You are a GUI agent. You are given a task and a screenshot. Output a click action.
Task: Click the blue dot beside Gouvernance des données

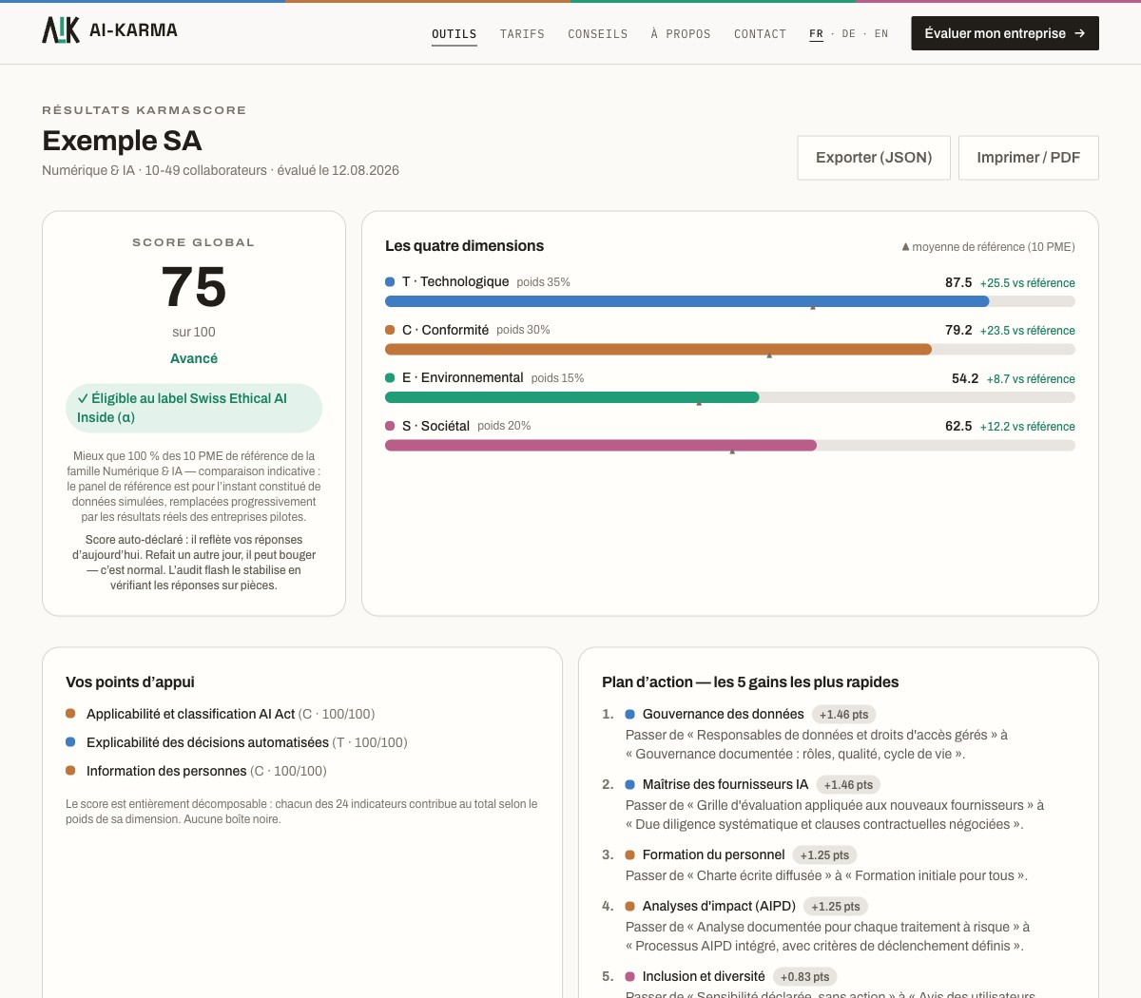[629, 714]
